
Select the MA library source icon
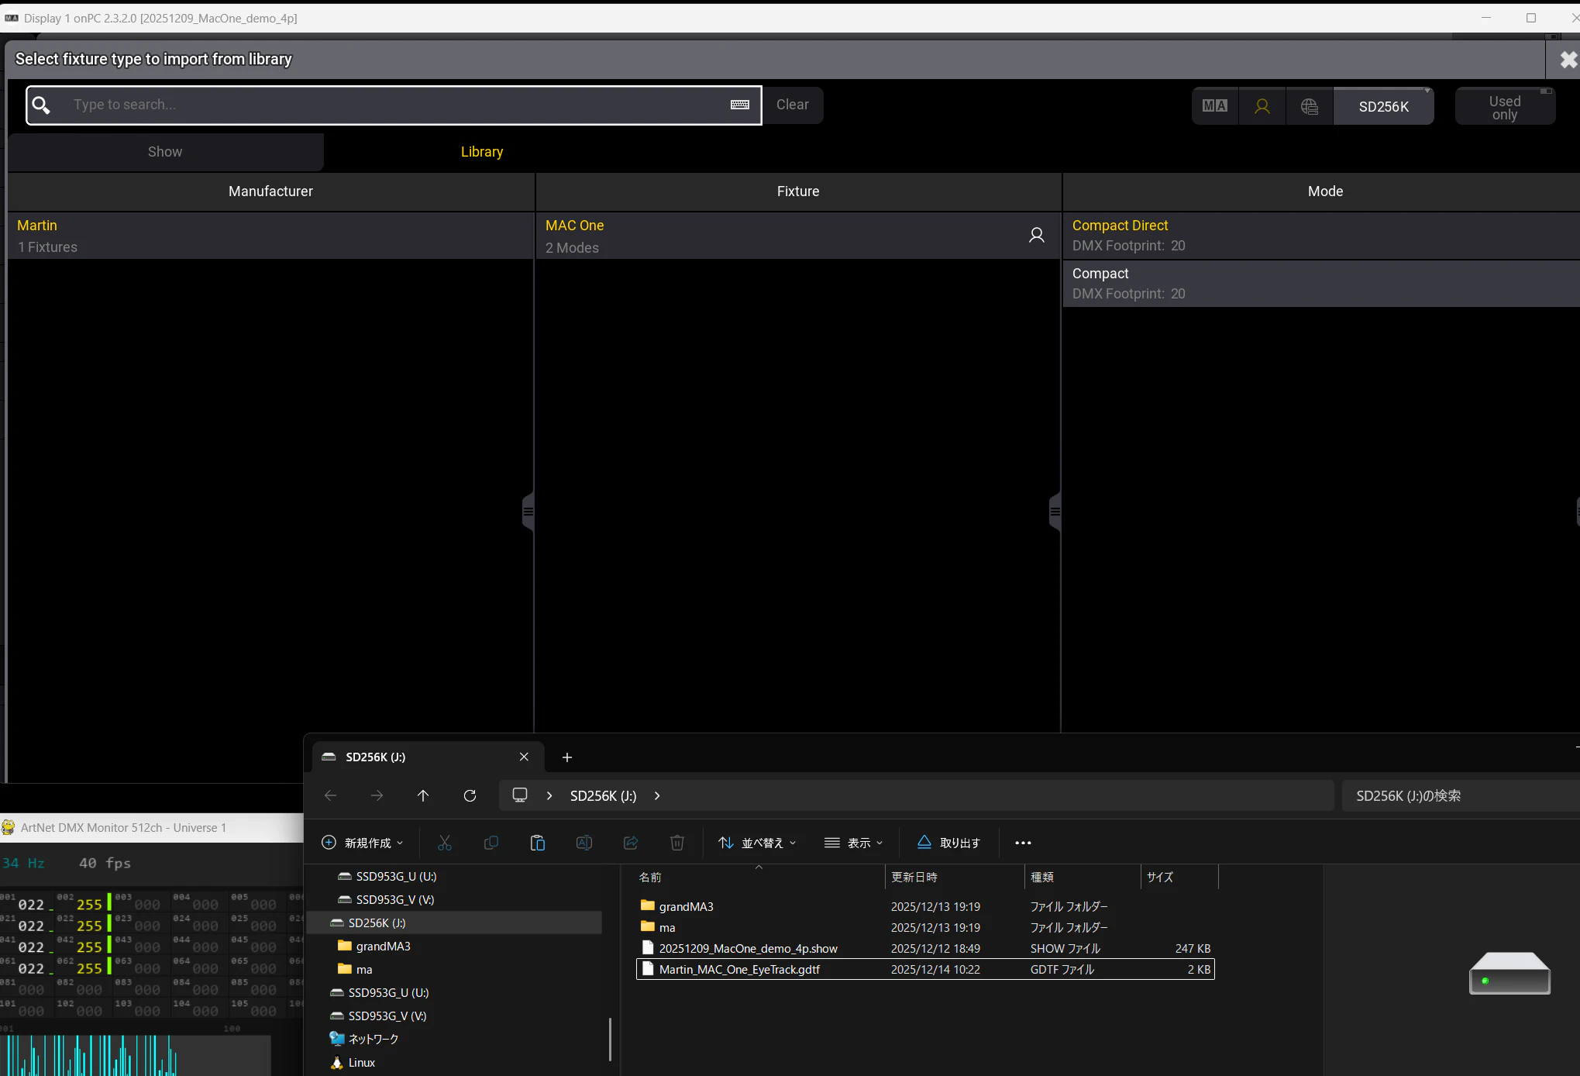[x=1215, y=106]
